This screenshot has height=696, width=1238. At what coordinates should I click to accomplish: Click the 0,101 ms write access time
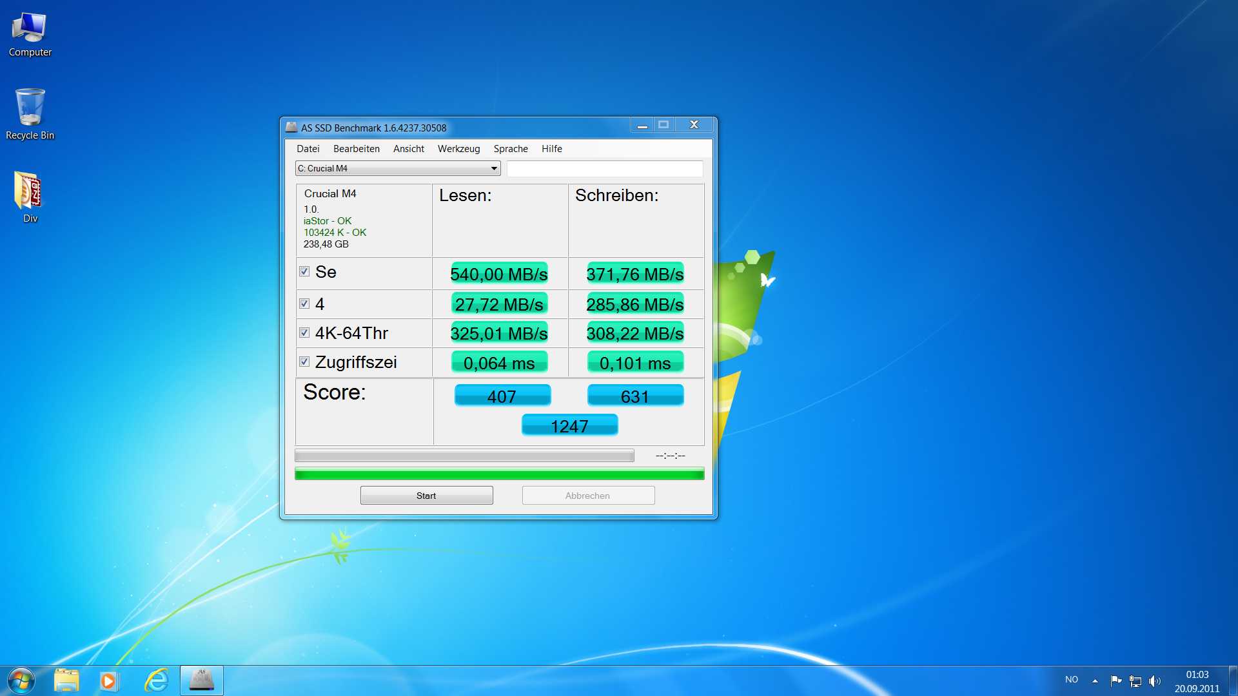635,363
